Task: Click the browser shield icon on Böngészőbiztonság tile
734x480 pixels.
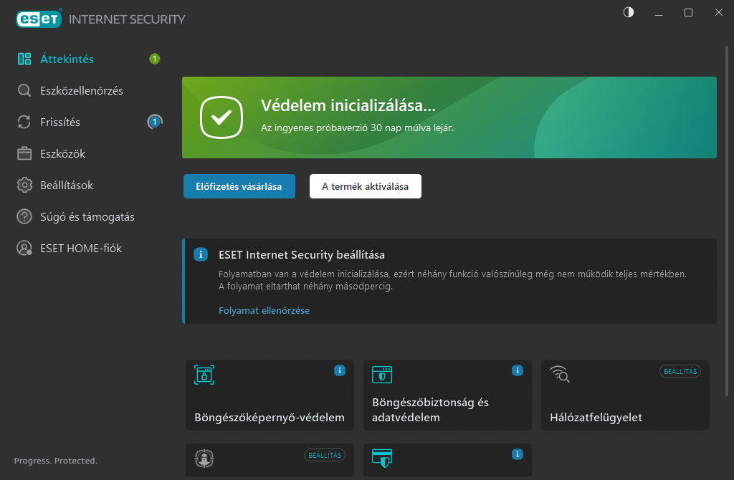Action: (x=382, y=375)
